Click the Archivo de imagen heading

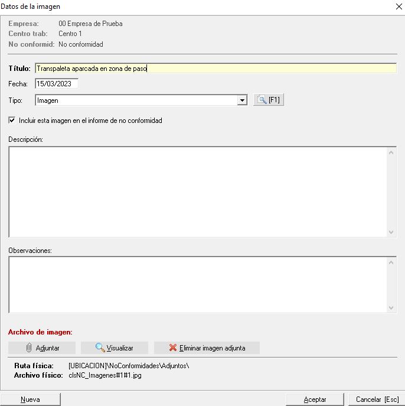40,332
